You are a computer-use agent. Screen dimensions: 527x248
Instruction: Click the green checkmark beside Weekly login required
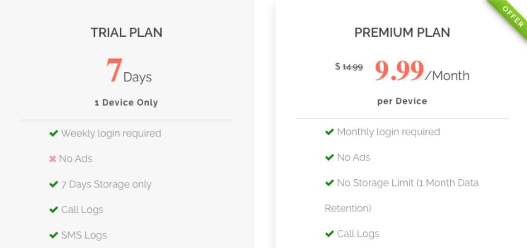point(54,134)
